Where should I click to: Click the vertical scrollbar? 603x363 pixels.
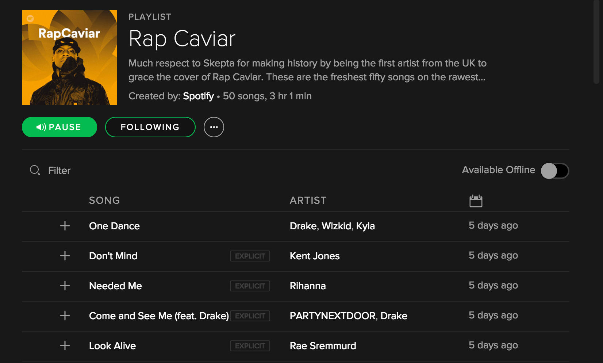[x=596, y=42]
